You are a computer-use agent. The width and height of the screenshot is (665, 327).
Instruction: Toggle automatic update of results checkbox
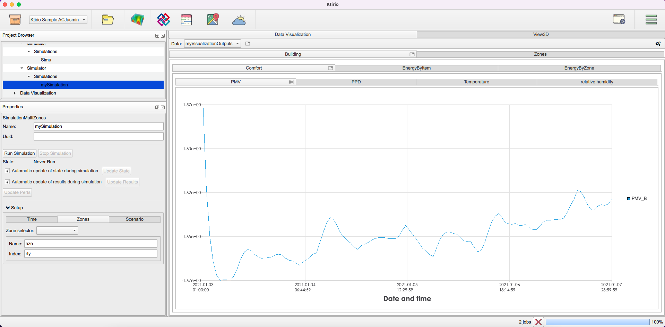pyautogui.click(x=7, y=182)
